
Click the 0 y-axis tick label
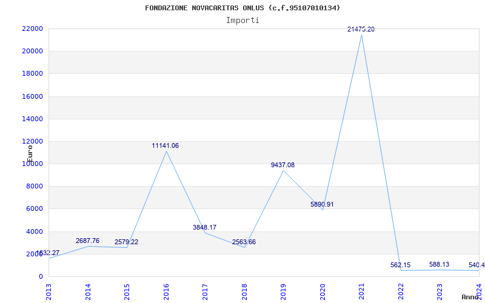pos(41,276)
